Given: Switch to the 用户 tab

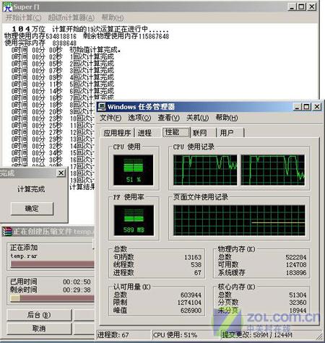Looking at the screenshot, I should point(230,133).
